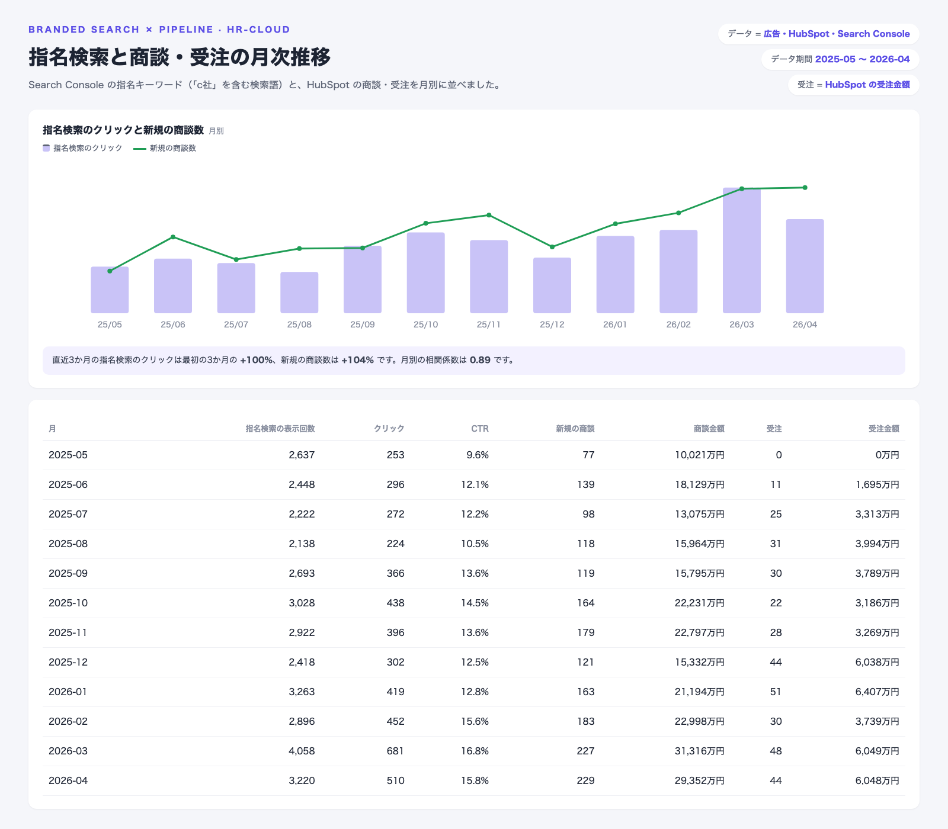This screenshot has width=948, height=829.
Task: Click the 25/09 axis label
Action: click(x=363, y=324)
